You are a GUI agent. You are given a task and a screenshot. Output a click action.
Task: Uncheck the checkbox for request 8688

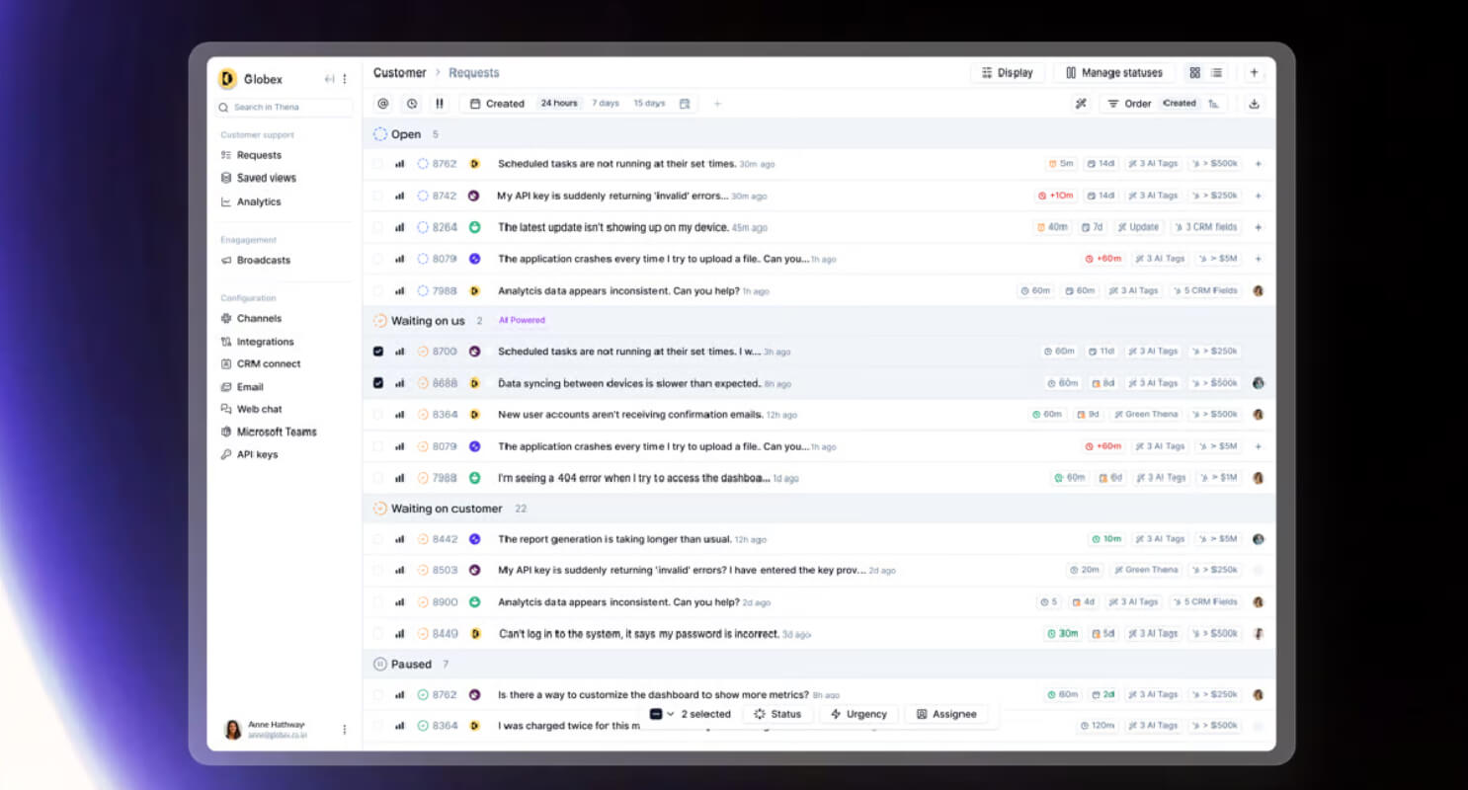click(378, 383)
